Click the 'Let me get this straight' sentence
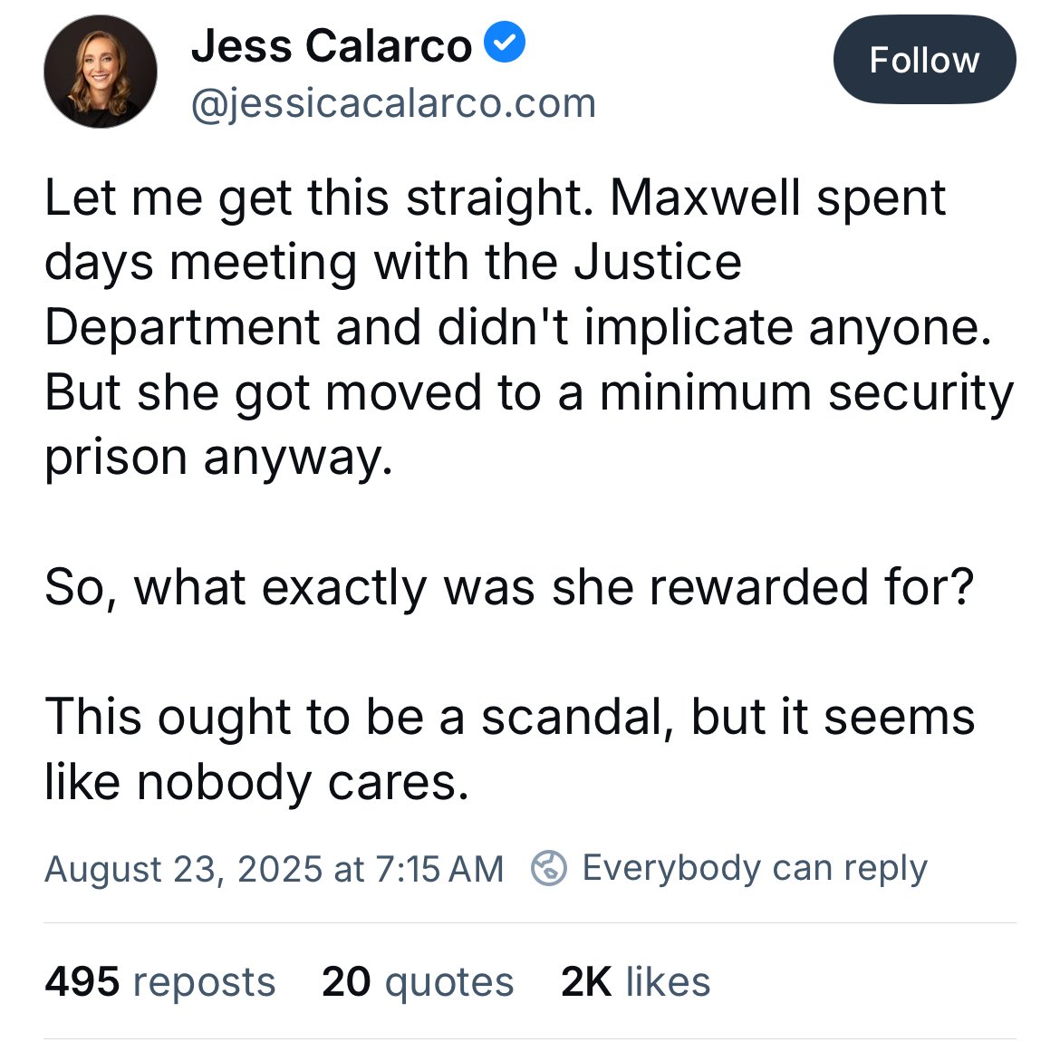 (319, 198)
